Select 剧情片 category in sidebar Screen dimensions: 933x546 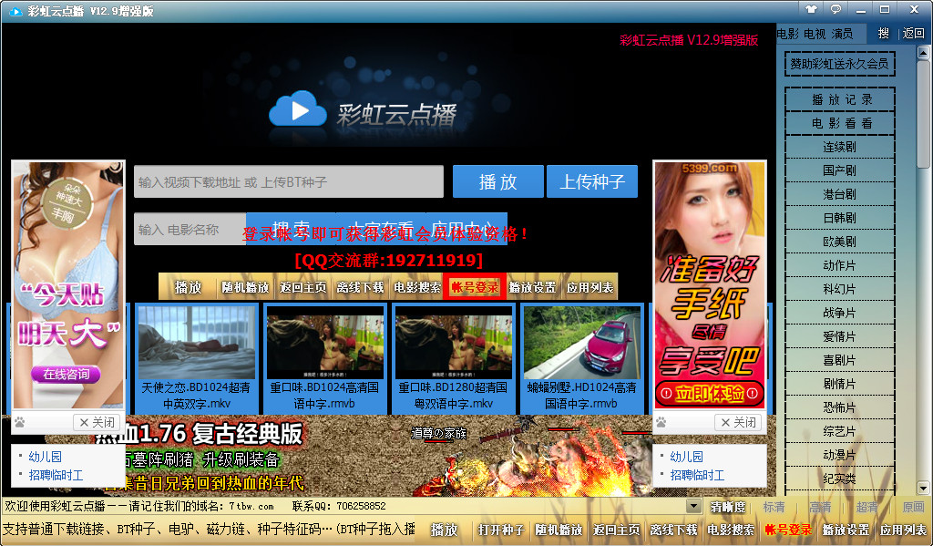coord(839,385)
